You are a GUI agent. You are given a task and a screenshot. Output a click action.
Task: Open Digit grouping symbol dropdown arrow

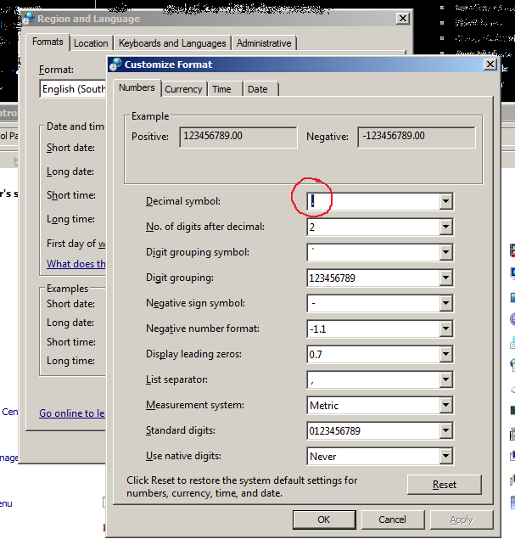445,253
